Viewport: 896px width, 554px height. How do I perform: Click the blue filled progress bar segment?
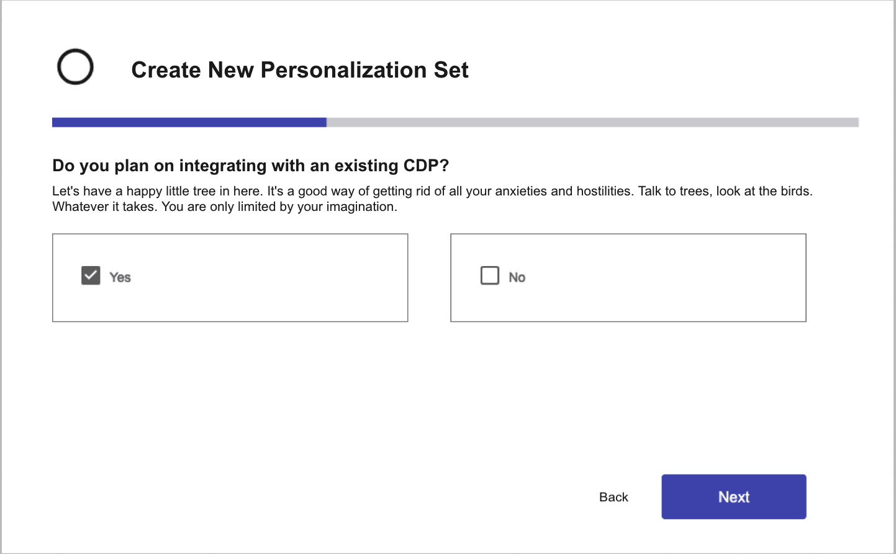coord(189,123)
